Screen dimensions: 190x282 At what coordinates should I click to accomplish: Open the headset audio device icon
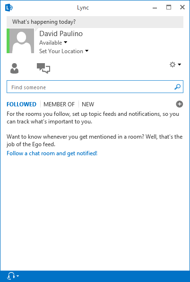point(10,276)
